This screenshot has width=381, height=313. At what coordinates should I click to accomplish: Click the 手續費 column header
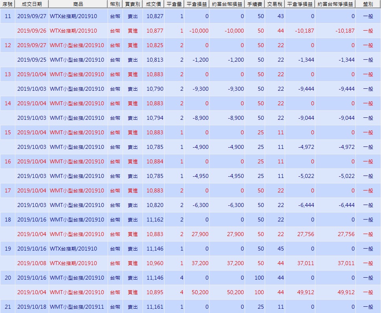[255, 4]
